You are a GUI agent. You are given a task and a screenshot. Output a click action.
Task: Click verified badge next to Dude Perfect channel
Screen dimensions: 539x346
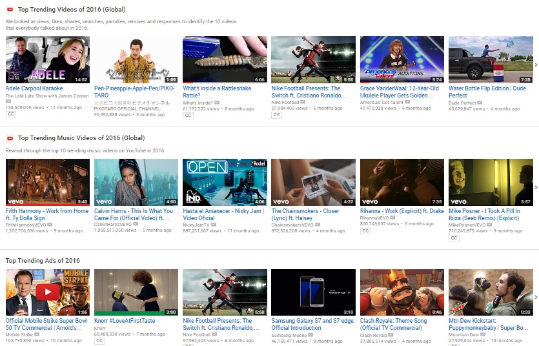(480, 103)
